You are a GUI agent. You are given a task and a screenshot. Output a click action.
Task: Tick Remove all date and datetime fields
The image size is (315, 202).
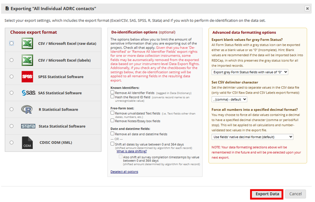click(x=112, y=133)
